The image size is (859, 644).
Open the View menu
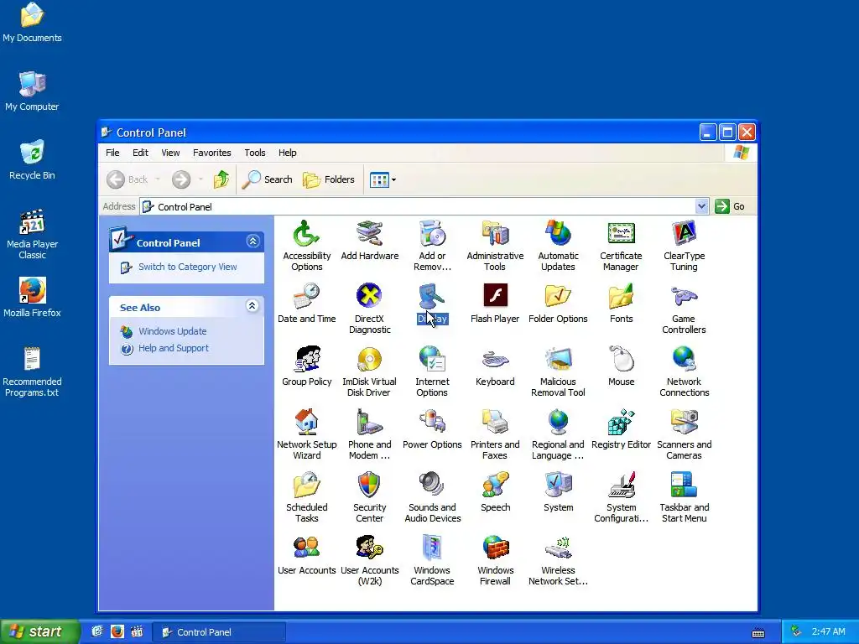pyautogui.click(x=170, y=153)
